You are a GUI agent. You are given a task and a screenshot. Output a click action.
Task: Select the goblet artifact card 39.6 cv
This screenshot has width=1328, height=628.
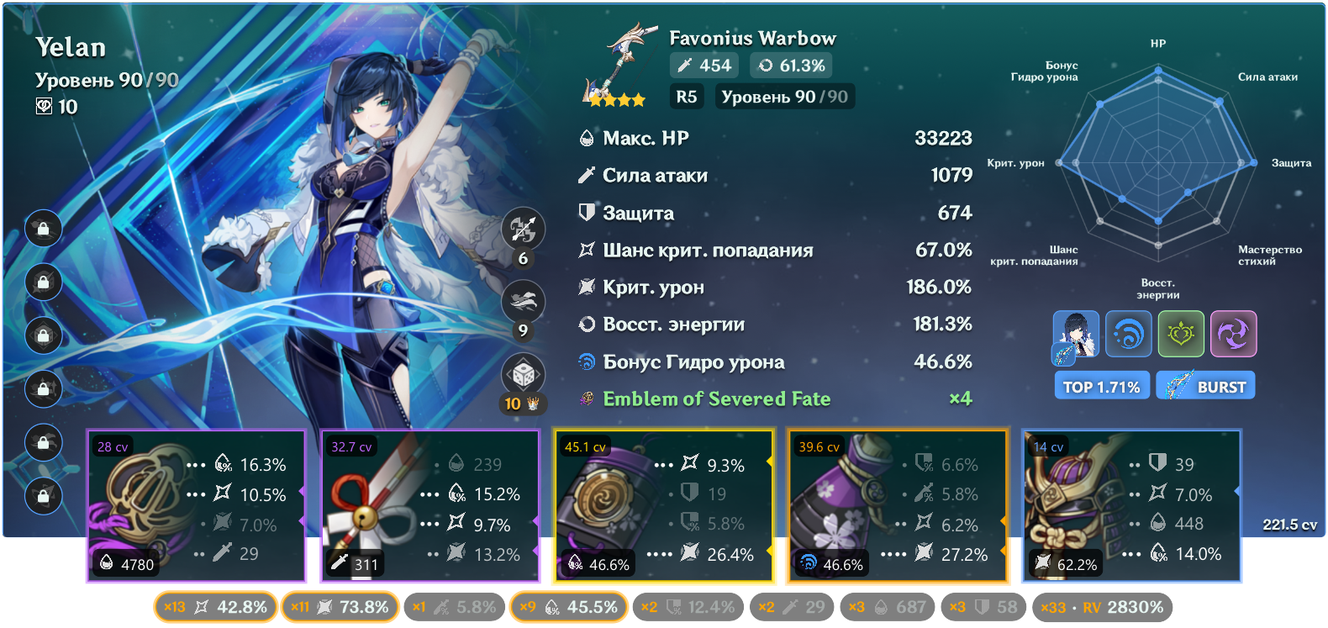coord(897,506)
